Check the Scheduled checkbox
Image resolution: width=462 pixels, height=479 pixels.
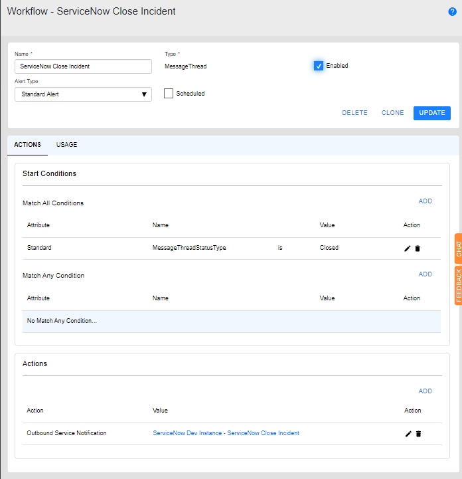[169, 94]
